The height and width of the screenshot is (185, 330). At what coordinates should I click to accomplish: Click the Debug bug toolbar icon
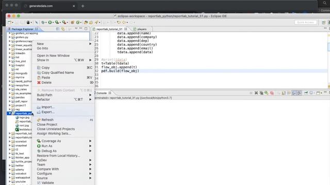[43, 23]
